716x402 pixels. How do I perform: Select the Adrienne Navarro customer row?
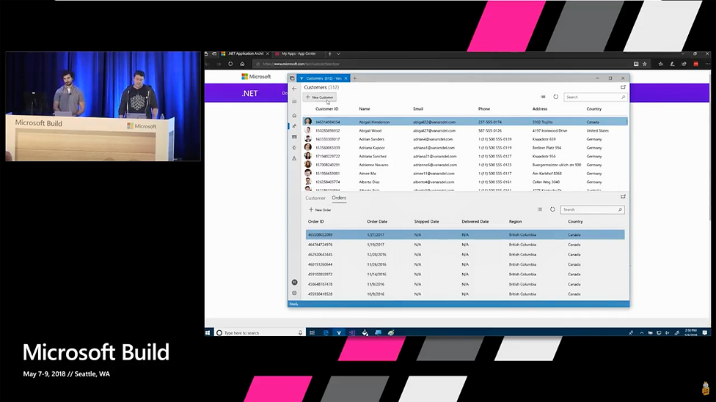coord(465,165)
